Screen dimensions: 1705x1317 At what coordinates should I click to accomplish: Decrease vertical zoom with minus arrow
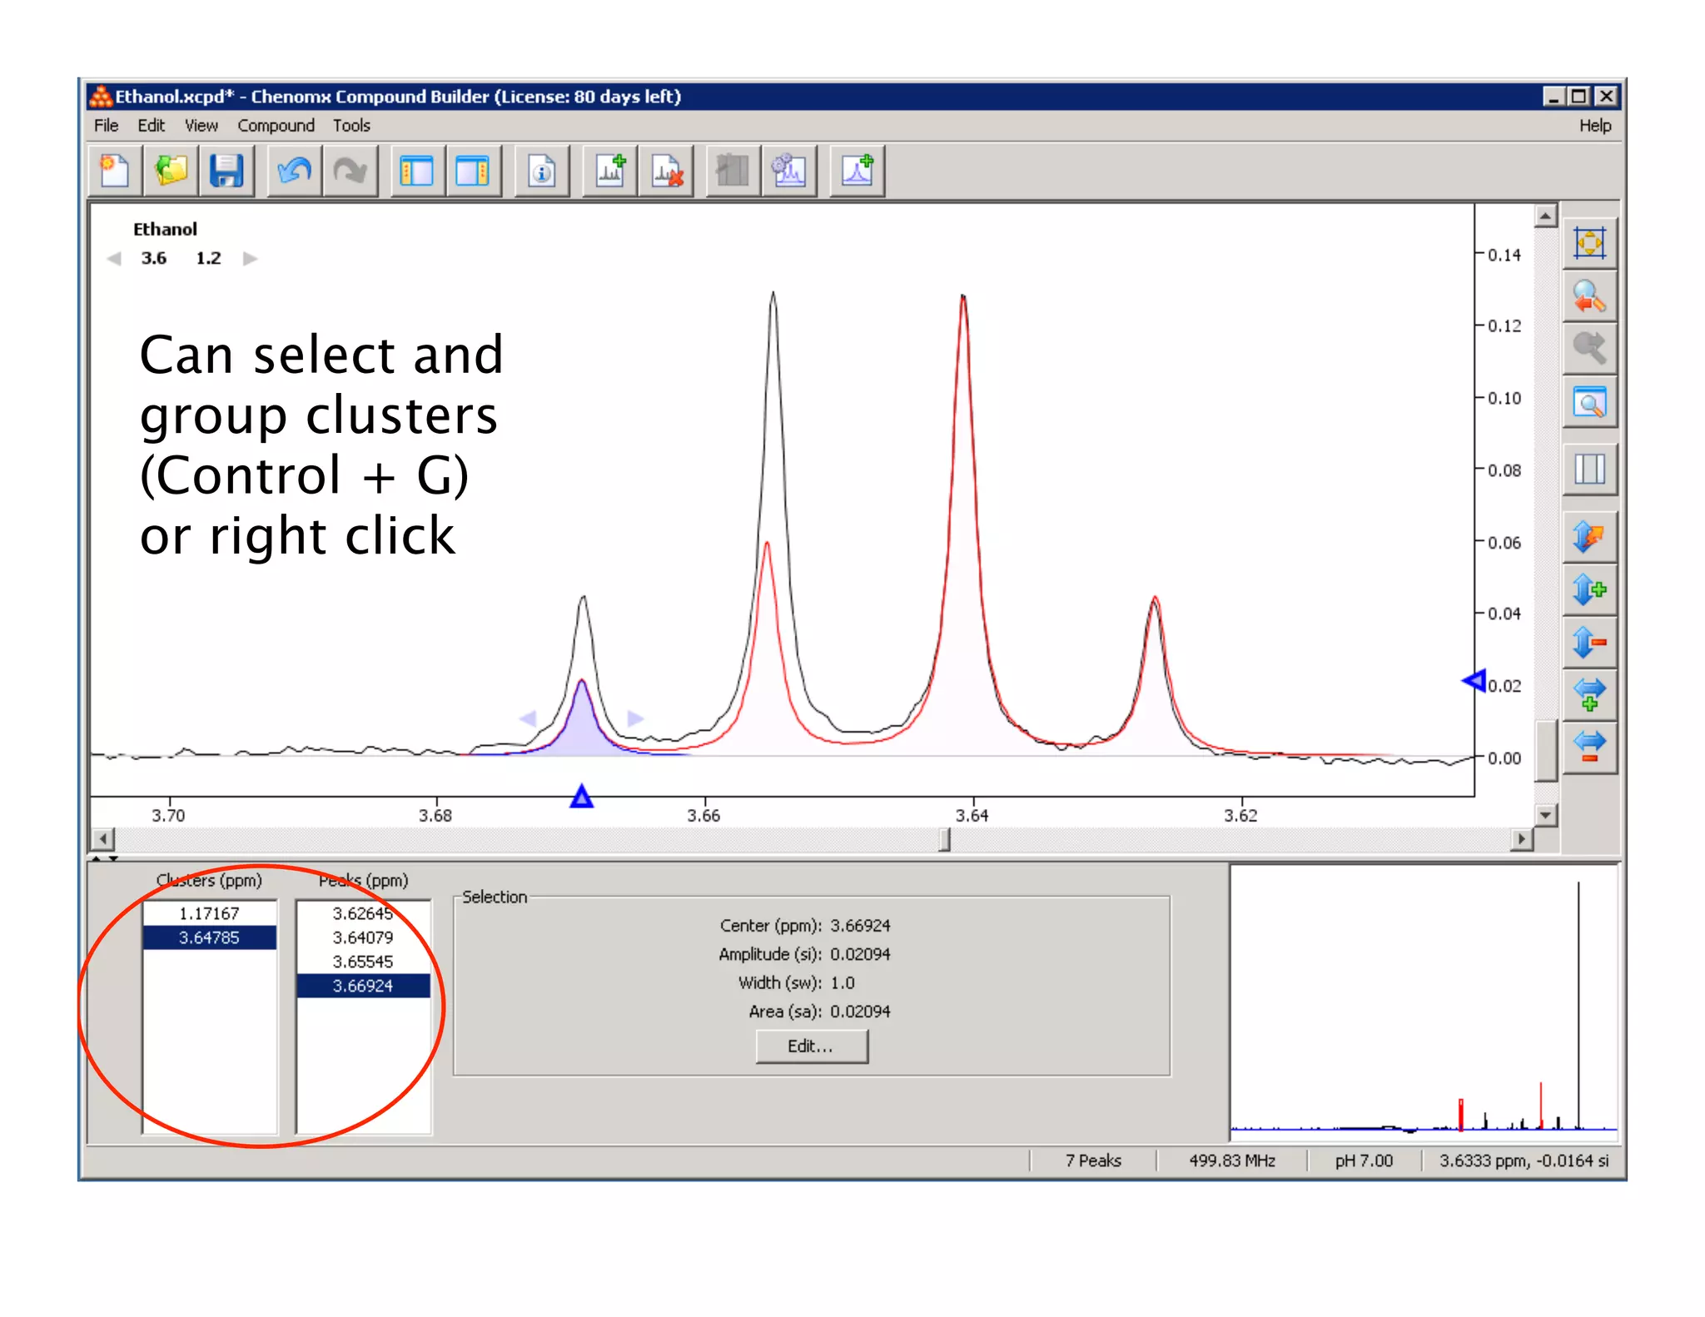[1589, 643]
